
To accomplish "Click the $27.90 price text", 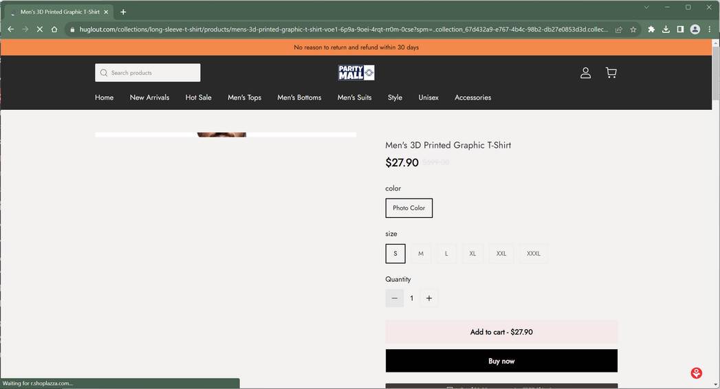I will point(402,162).
